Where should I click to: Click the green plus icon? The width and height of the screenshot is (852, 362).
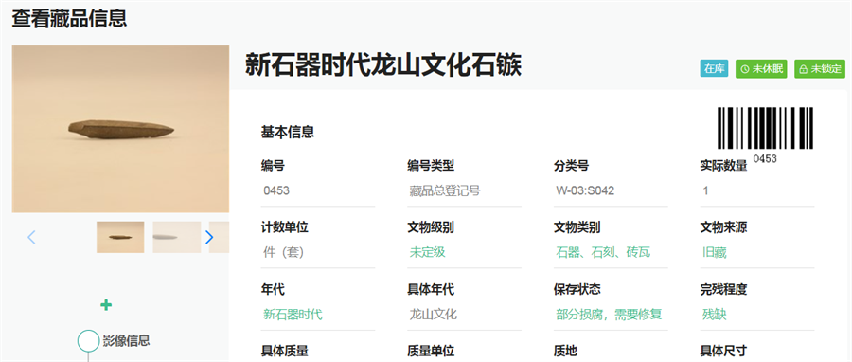click(106, 305)
